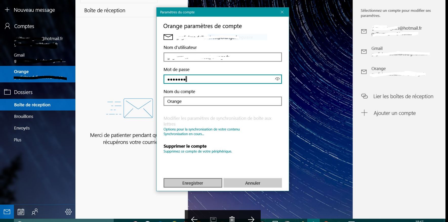Click envelope icon beside Orange in settings pane
The width and height of the screenshot is (448, 222).
tap(364, 72)
